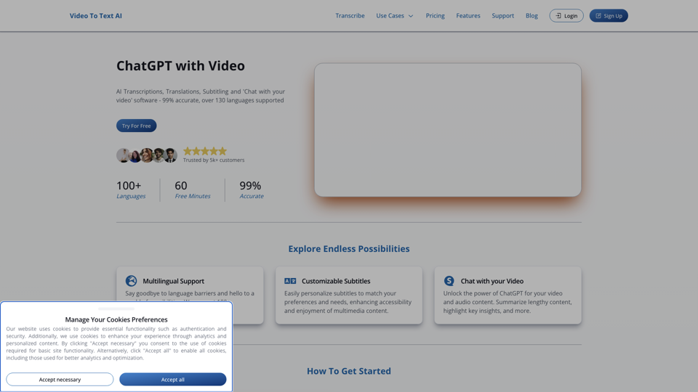Screen dimensions: 698x392
Task: Expand the Use Cases dropdown
Action: tap(394, 15)
